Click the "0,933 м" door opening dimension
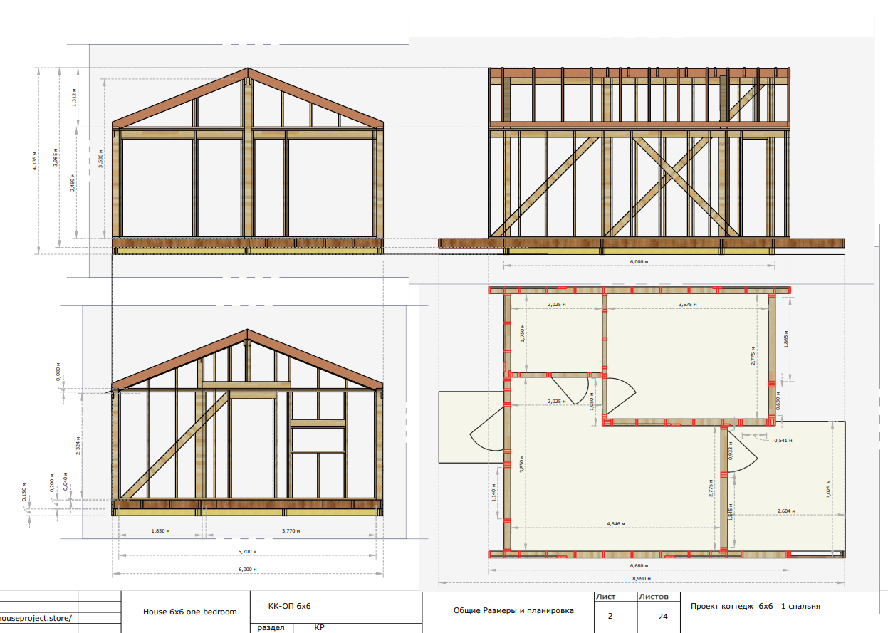The height and width of the screenshot is (633, 888). pos(731,450)
